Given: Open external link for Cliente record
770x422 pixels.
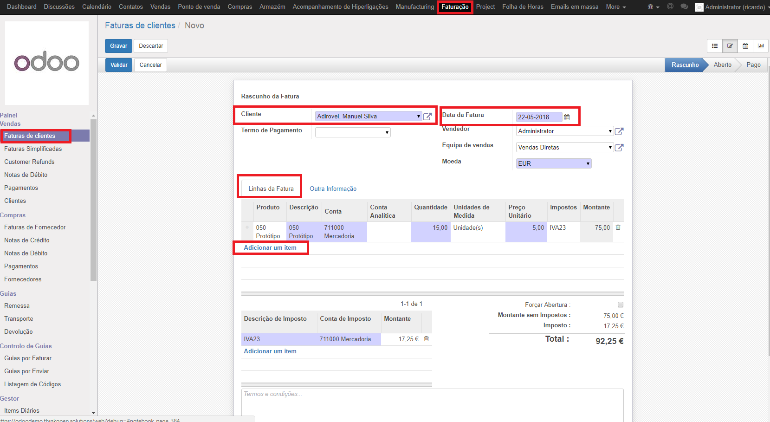Looking at the screenshot, I should point(427,117).
